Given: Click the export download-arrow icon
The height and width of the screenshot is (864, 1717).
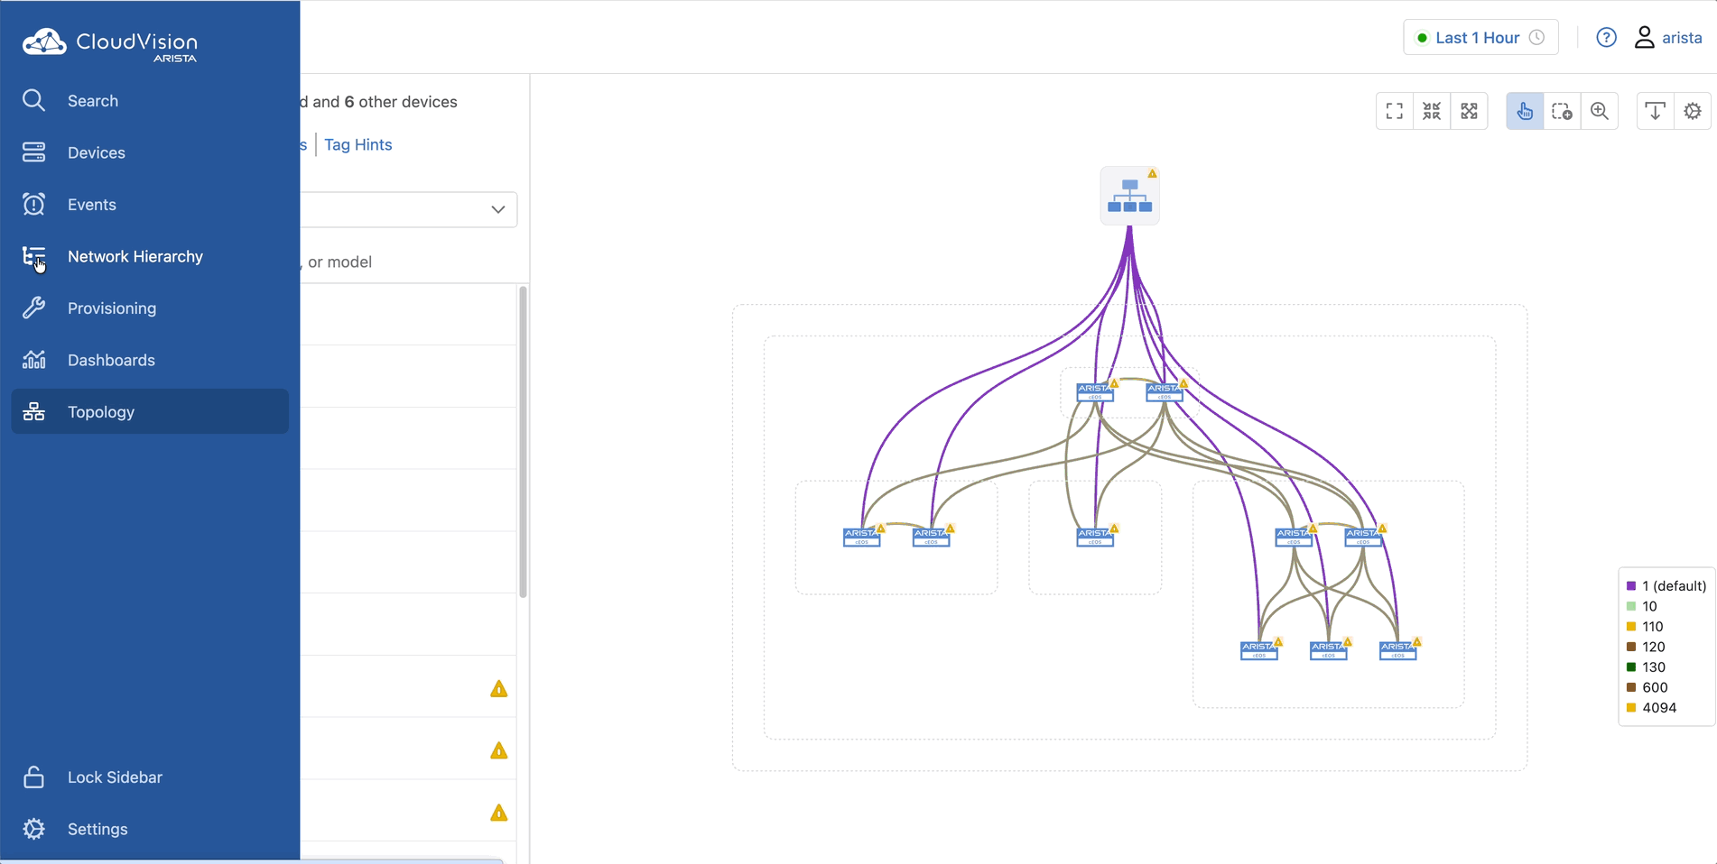Looking at the screenshot, I should pyautogui.click(x=1656, y=111).
